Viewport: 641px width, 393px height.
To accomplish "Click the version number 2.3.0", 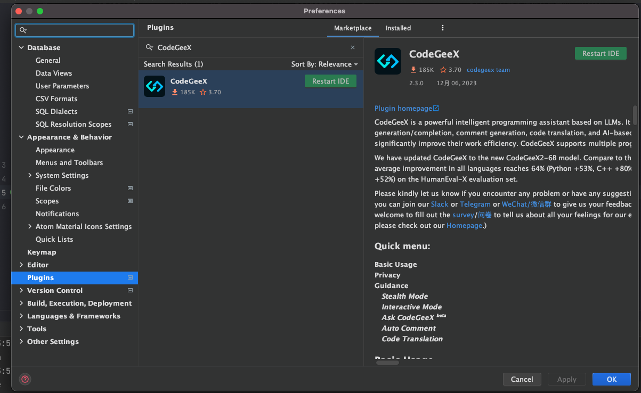I will pos(416,83).
